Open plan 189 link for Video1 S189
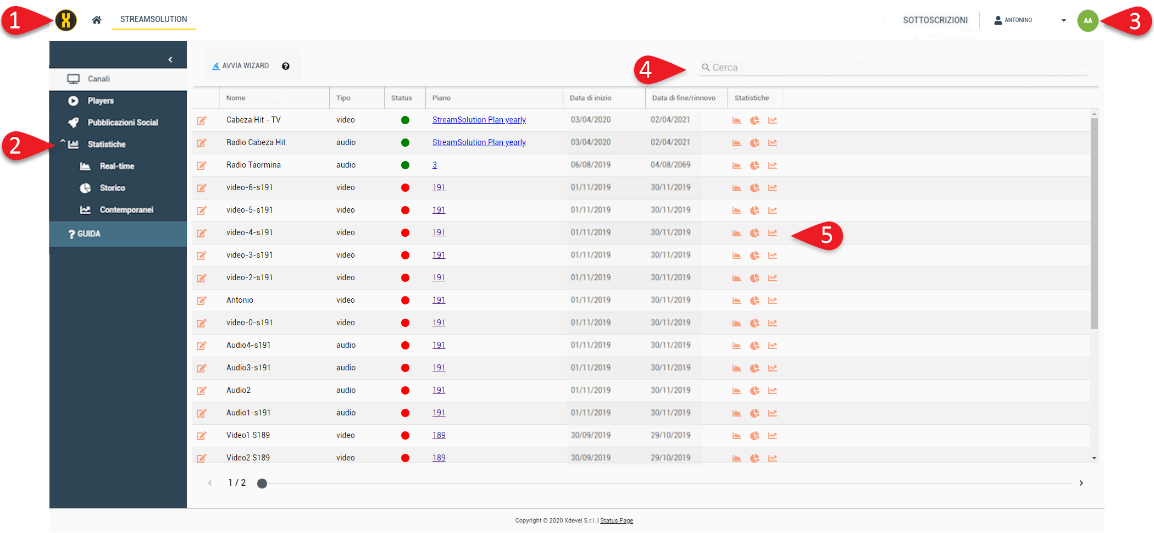Image resolution: width=1154 pixels, height=533 pixels. [x=439, y=435]
